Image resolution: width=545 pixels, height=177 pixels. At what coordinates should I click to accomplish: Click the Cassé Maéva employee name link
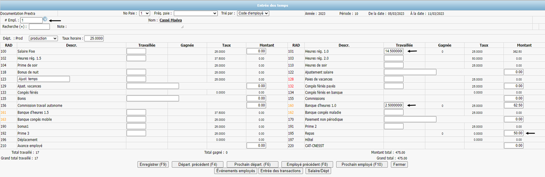tap(171, 20)
